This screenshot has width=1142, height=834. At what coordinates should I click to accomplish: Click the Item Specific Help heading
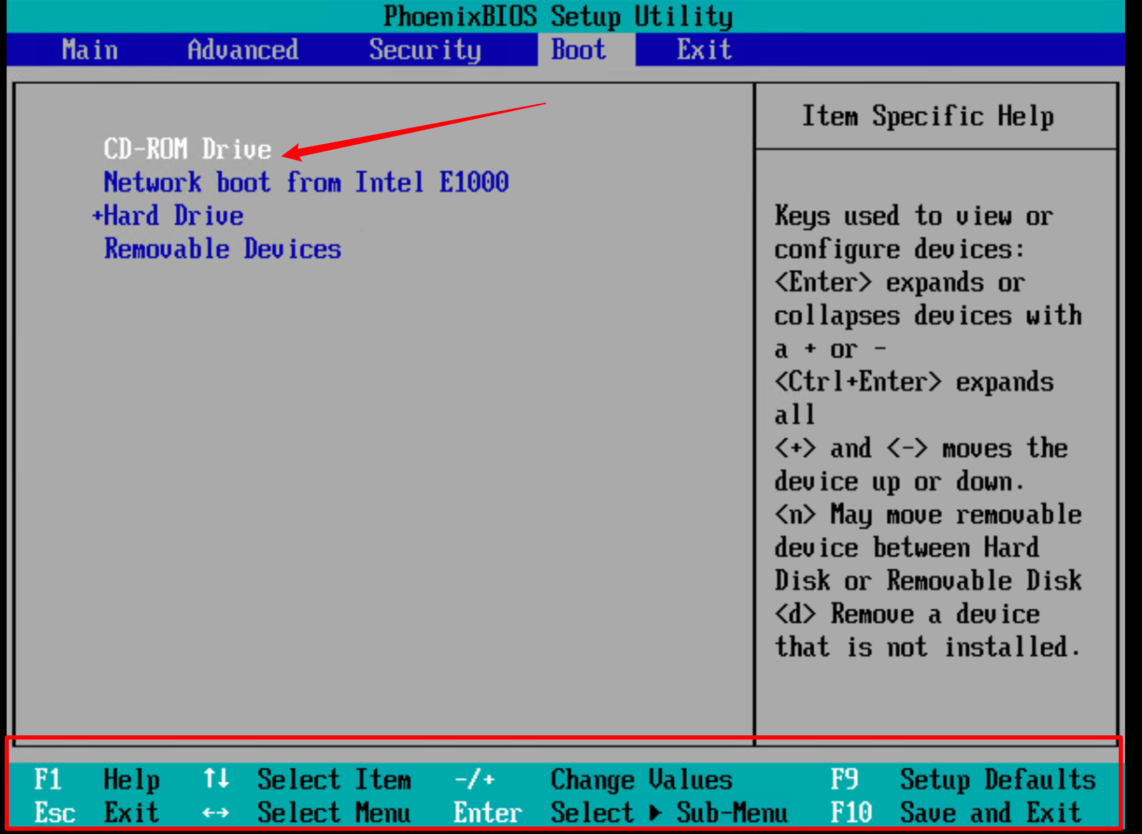928,116
